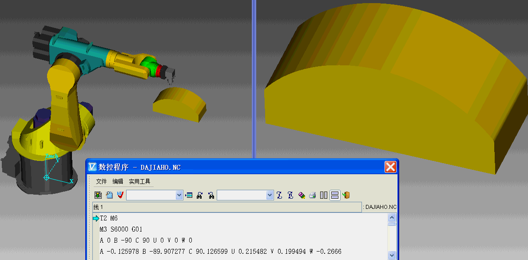Click the renumber icon labeled n
The image size is (528, 260).
pos(290,195)
